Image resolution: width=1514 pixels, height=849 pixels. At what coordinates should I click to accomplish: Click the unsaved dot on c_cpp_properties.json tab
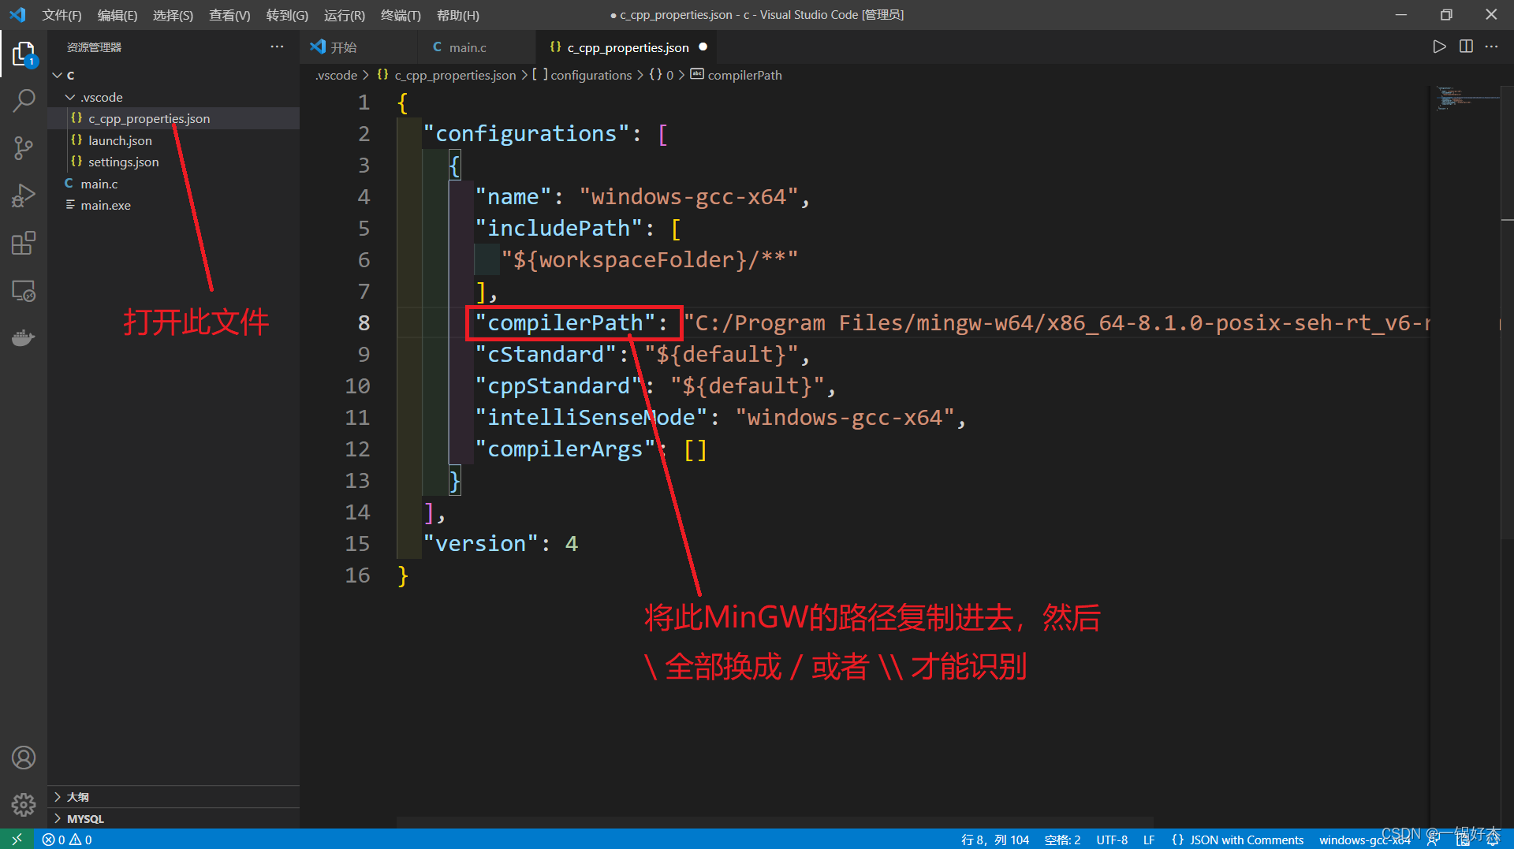click(703, 47)
